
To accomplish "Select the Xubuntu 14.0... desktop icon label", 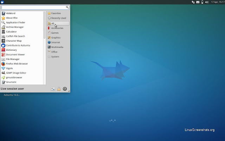I will 12,95.
